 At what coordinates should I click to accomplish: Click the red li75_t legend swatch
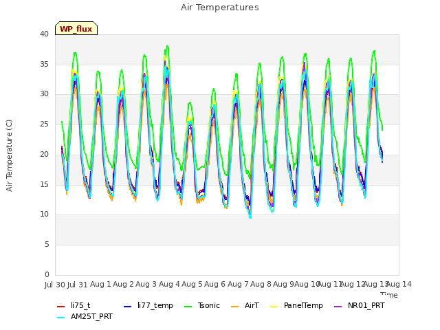(61, 307)
